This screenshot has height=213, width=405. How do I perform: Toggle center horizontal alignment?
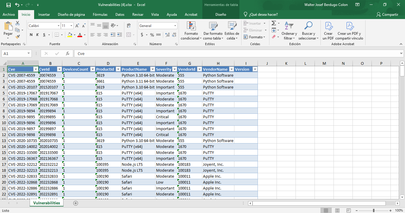99,35
